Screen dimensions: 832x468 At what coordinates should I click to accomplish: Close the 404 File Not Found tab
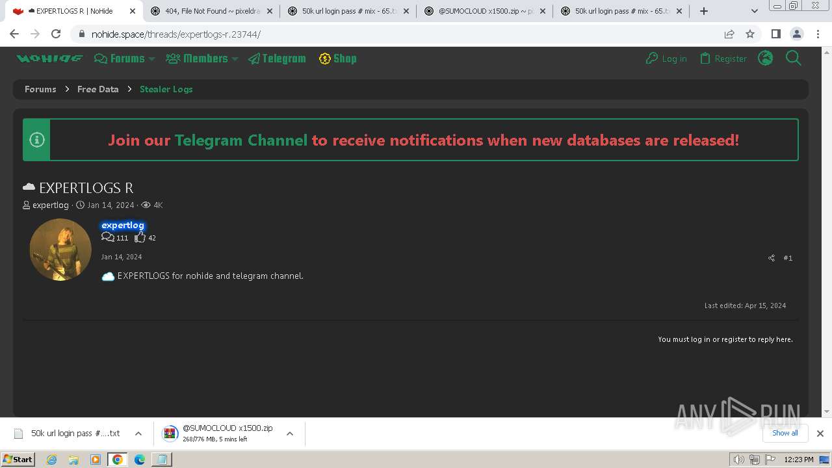pyautogui.click(x=270, y=11)
